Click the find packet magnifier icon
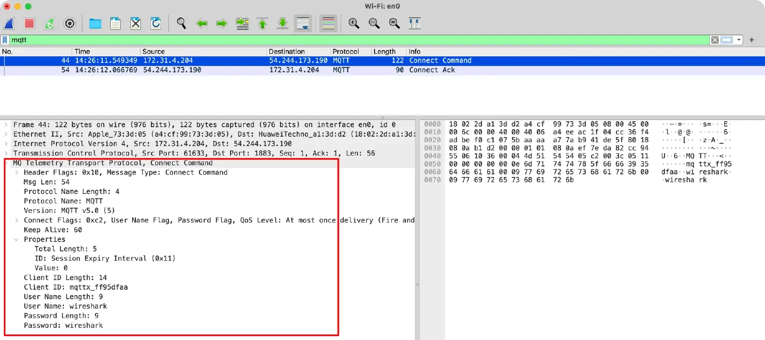The height and width of the screenshot is (340, 765). 181,23
